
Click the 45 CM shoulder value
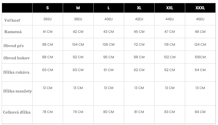point(139,32)
